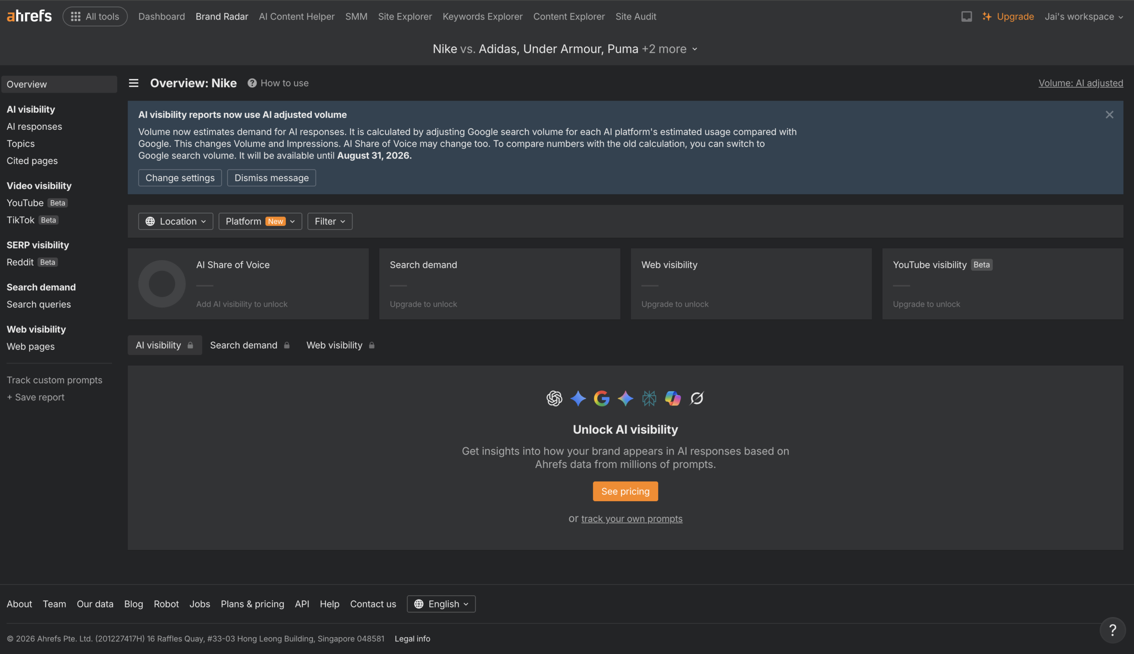Click the Google G icon
The height and width of the screenshot is (654, 1134).
click(x=602, y=398)
